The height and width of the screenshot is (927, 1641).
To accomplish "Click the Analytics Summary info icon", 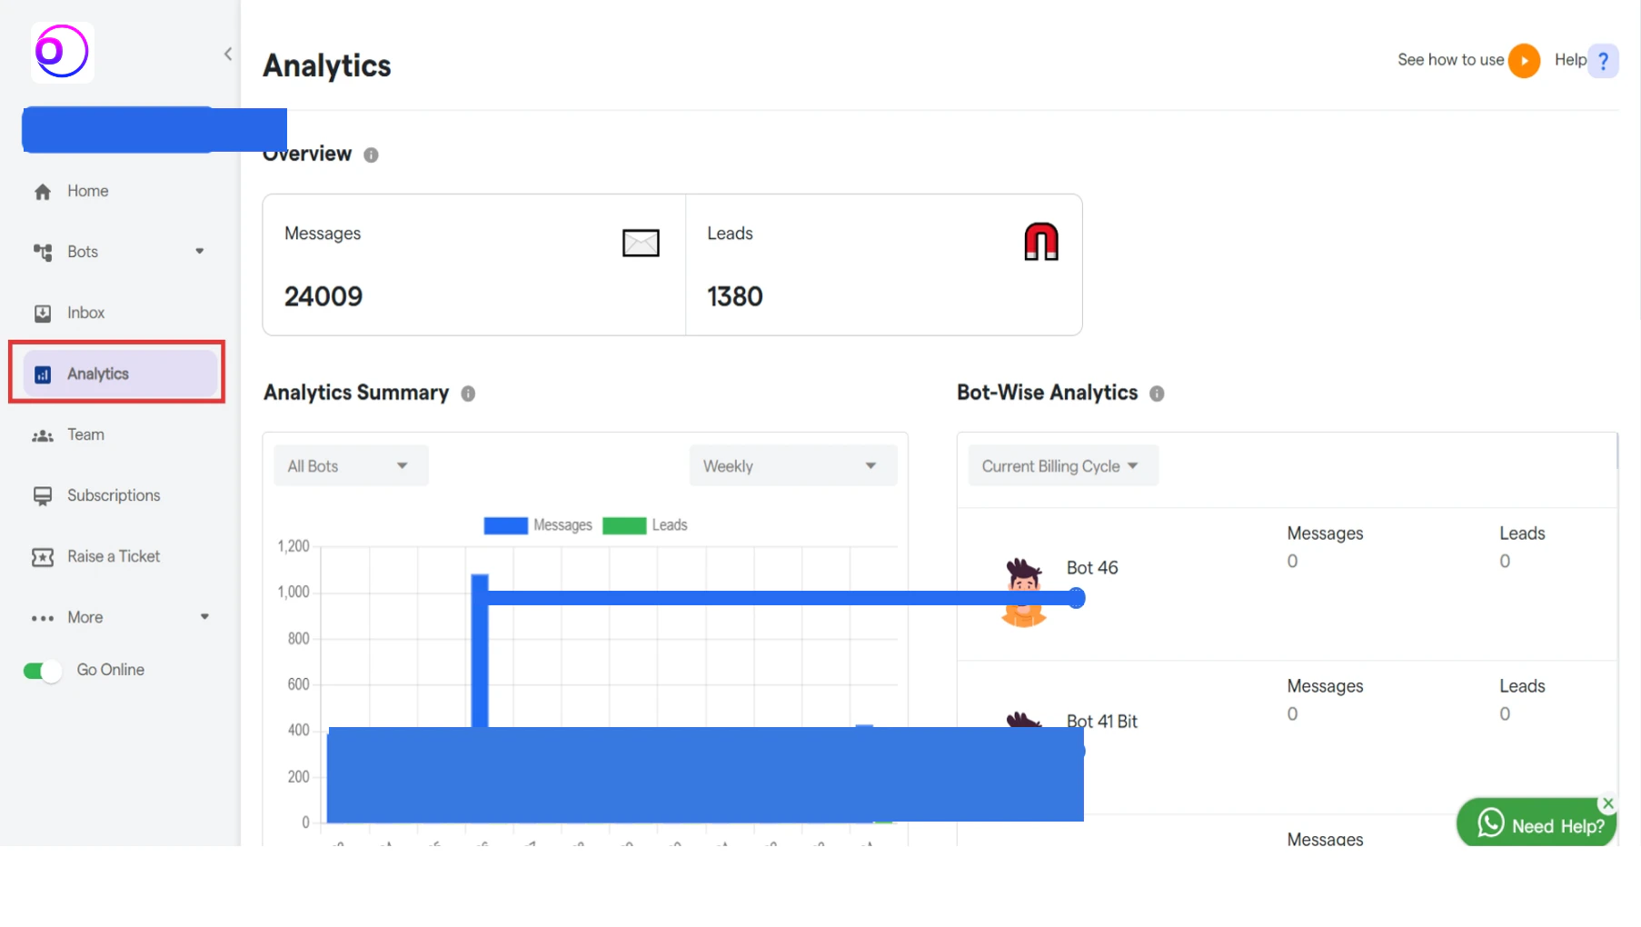I will pyautogui.click(x=468, y=394).
